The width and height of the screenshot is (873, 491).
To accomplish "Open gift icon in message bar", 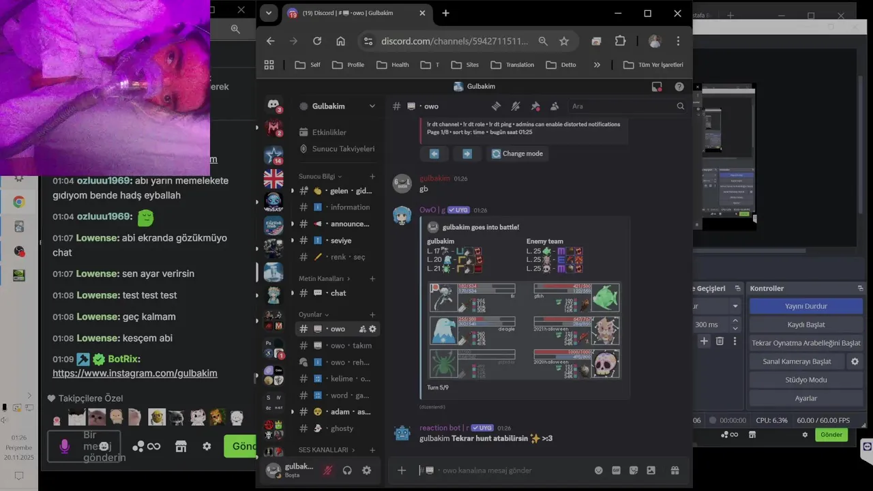I will [x=675, y=471].
